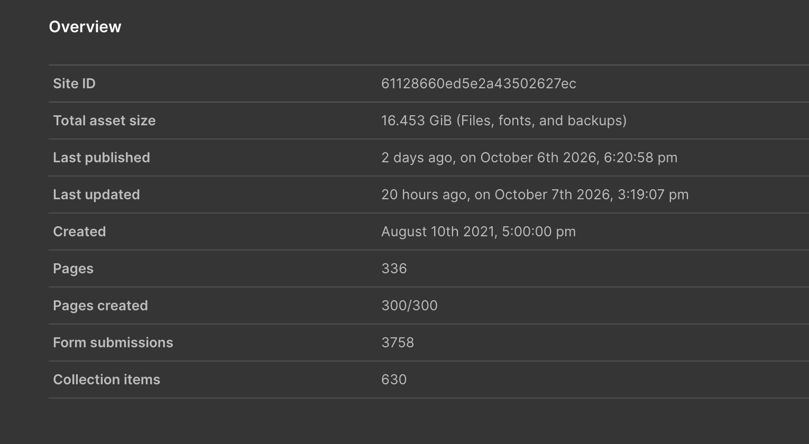Screen dimensions: 809x444
Task: Click the Created label
Action: coord(79,232)
